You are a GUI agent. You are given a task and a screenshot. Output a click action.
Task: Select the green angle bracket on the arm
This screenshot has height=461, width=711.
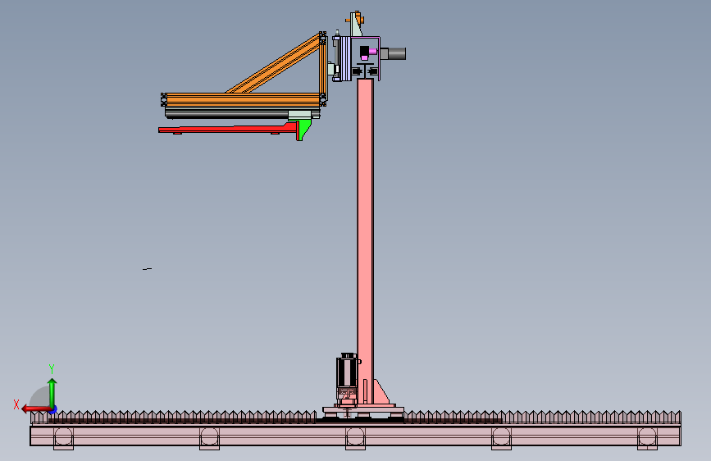(x=303, y=130)
